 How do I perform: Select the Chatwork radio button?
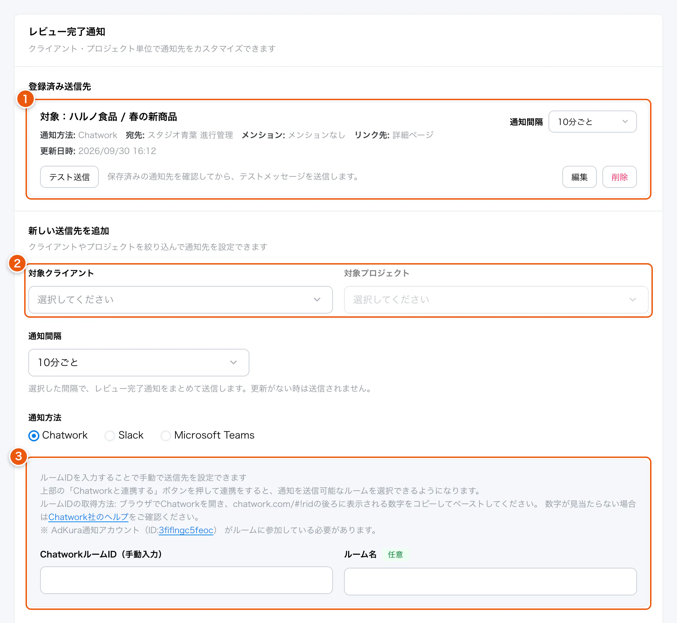click(34, 435)
